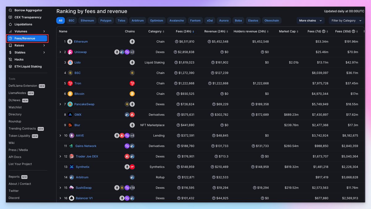
Task: Click the Liquidations droplet icon
Action: click(10, 24)
